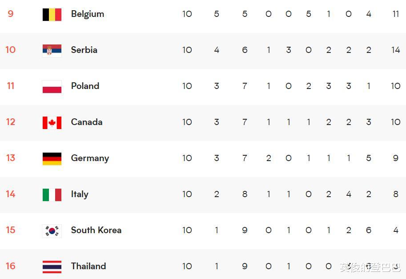The image size is (406, 279).
Task: Select the Poland team name
Action: 85,86
